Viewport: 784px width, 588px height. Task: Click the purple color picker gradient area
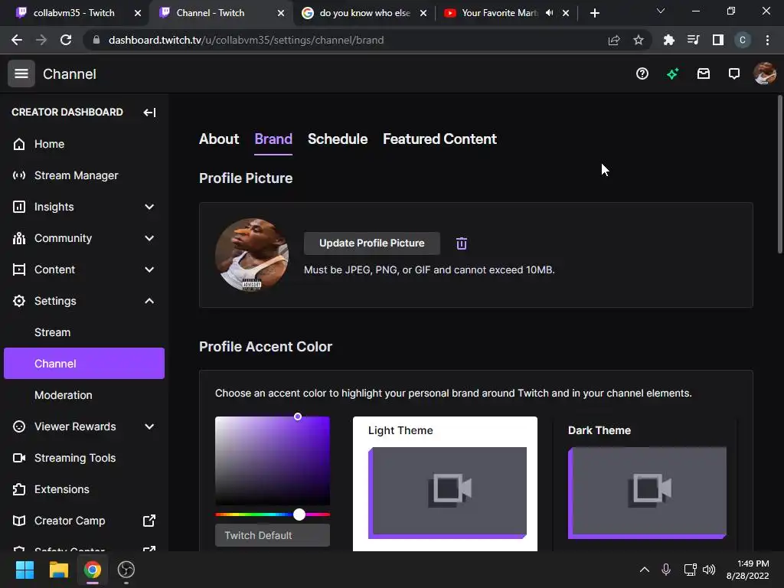click(x=273, y=460)
